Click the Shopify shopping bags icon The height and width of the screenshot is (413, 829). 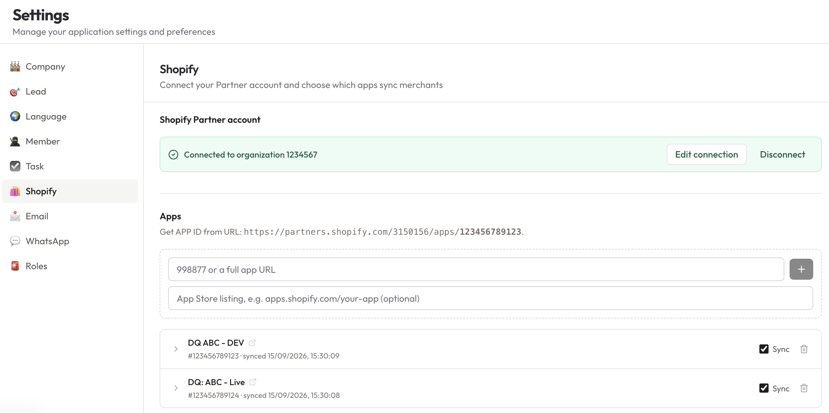tap(15, 191)
